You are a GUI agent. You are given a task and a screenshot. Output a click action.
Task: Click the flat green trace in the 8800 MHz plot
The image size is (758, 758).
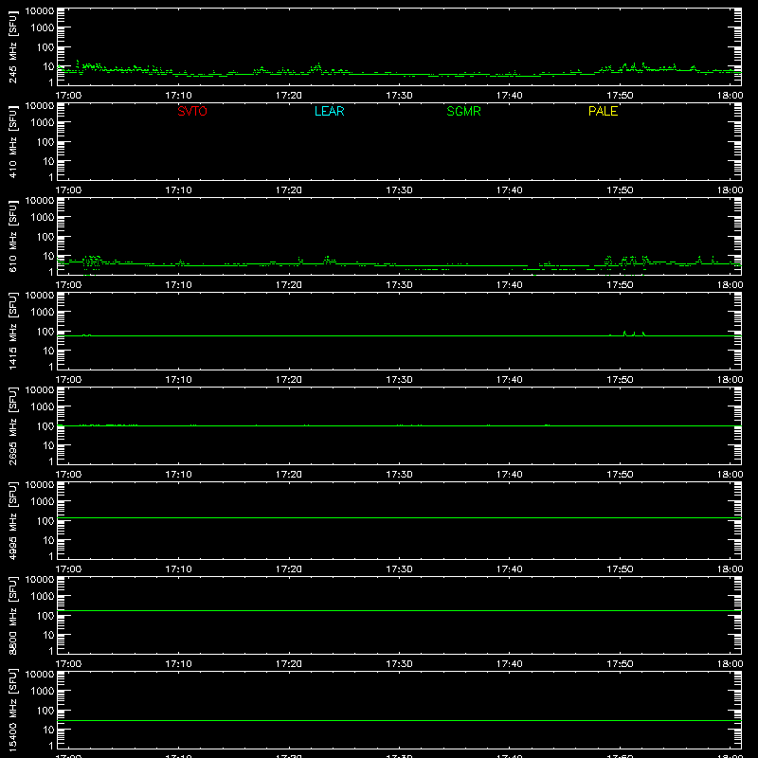click(x=399, y=610)
